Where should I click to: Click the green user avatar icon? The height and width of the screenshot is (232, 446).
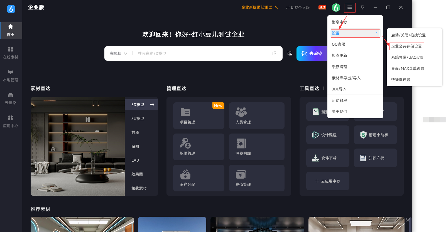click(336, 8)
